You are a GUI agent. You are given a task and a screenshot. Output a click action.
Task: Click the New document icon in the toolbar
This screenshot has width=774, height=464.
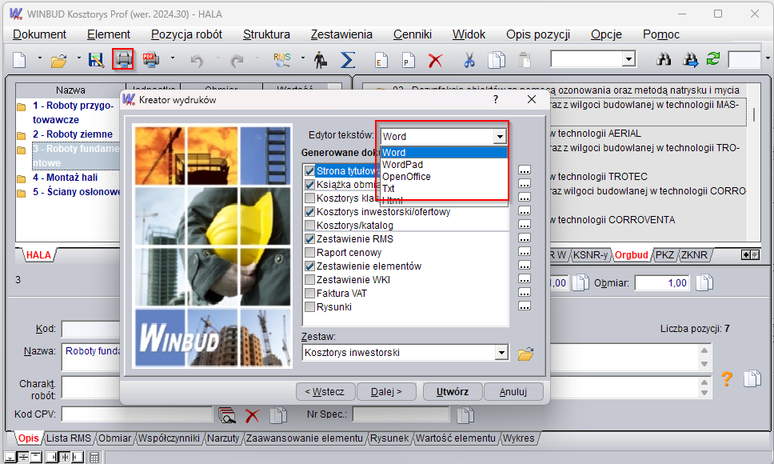(x=19, y=60)
